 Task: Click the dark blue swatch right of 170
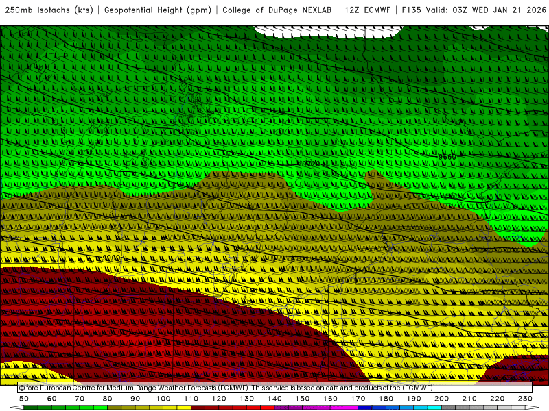click(365, 408)
